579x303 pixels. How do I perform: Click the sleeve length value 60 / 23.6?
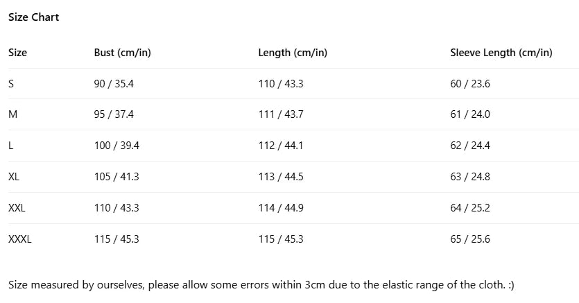[x=469, y=84]
